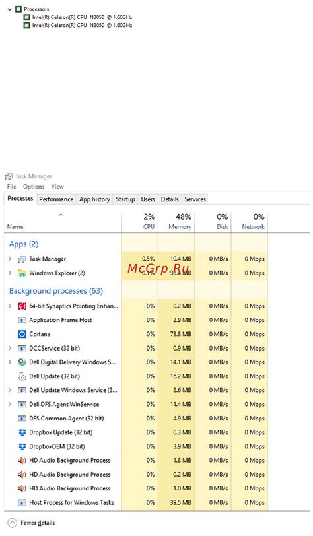Screen dimensions: 313x536
Task: Click the Dell Update (32 bit) icon
Action: point(22,376)
